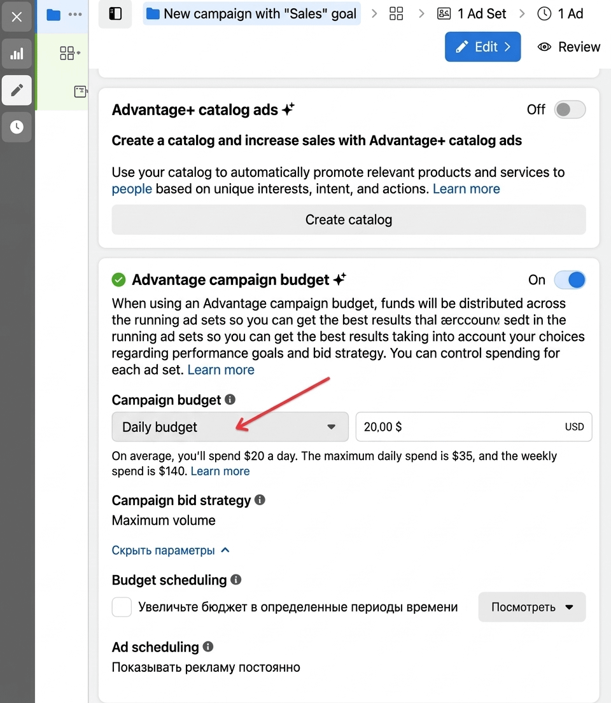Click the three-dot menu beside campaign folder
This screenshot has width=611, height=703.
point(75,15)
